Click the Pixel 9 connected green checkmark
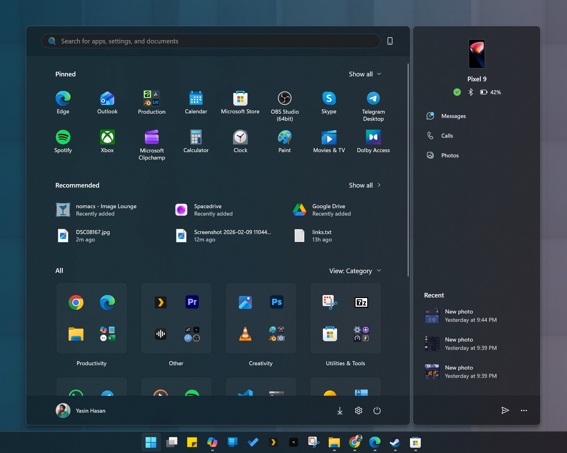The image size is (567, 453). point(457,92)
